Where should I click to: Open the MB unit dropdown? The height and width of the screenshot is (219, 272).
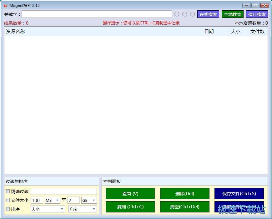pyautogui.click(x=53, y=200)
